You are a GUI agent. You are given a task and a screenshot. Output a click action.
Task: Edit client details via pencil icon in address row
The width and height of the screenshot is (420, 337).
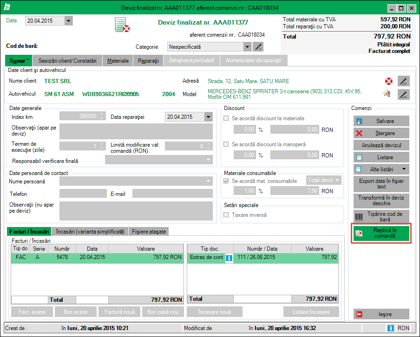pos(403,81)
